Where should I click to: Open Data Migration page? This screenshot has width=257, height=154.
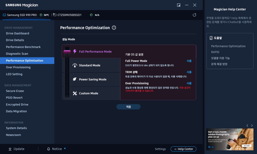point(16,111)
